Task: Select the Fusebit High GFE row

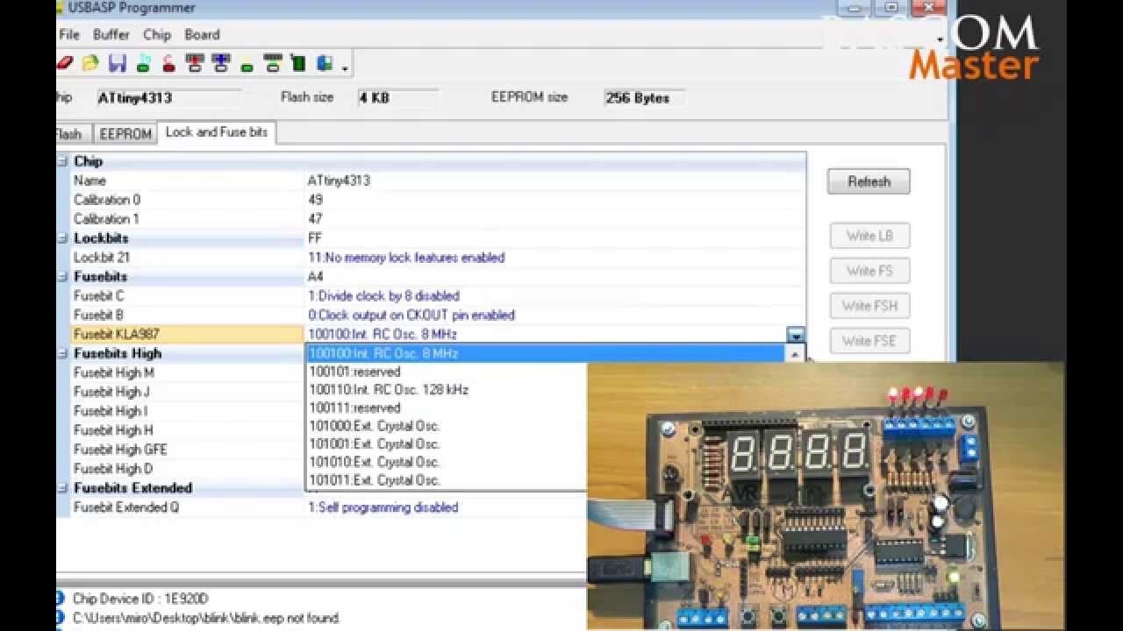Action: [187, 450]
